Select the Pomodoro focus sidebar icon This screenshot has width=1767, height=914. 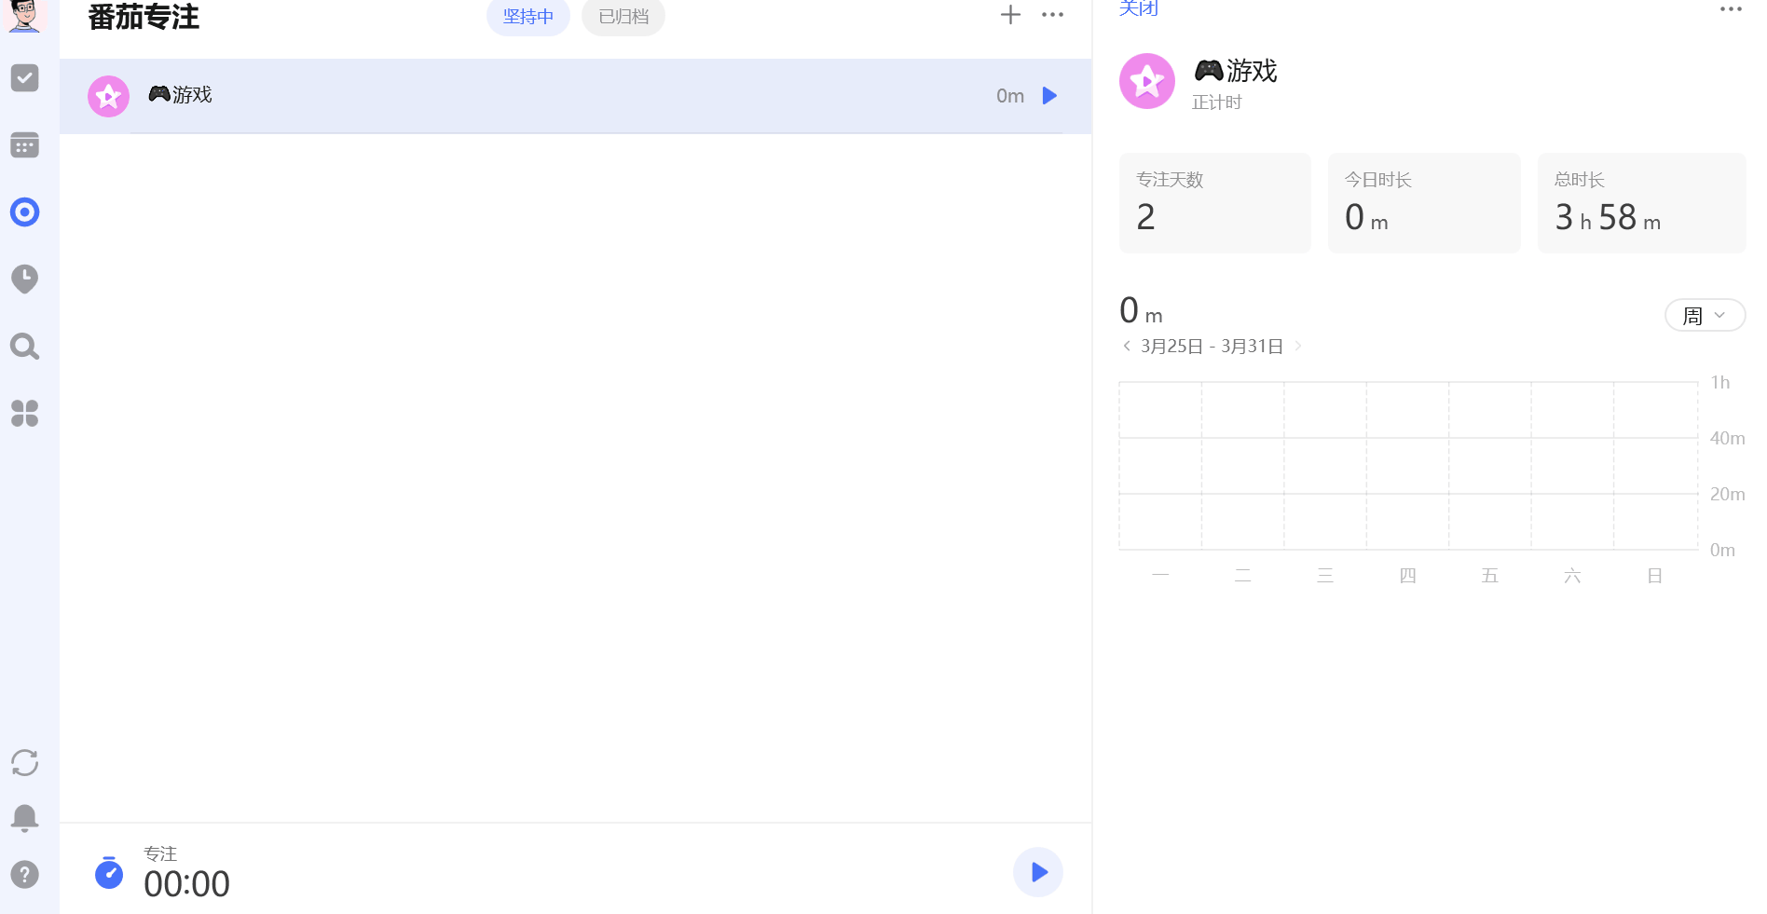tap(25, 212)
